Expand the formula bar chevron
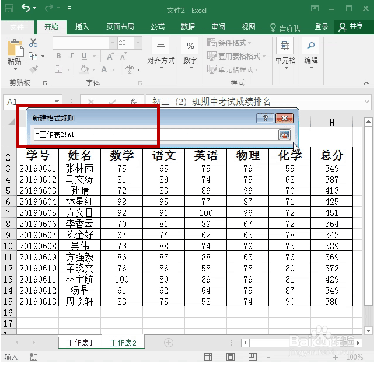Viewport: 377px width, 366px height. click(366, 102)
